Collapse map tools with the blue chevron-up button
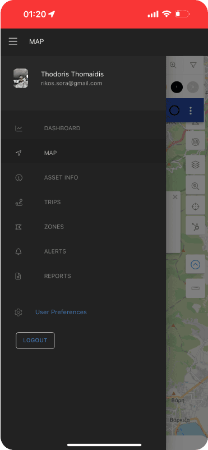This screenshot has height=450, width=208. point(195,264)
